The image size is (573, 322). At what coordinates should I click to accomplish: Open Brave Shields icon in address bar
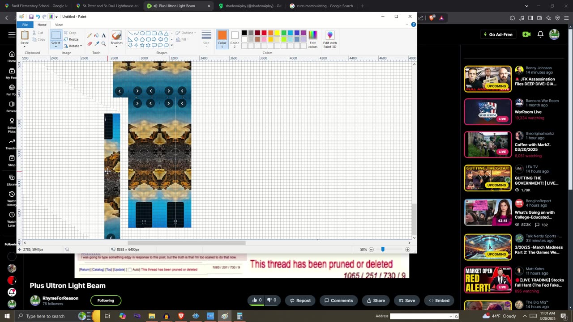[432, 18]
